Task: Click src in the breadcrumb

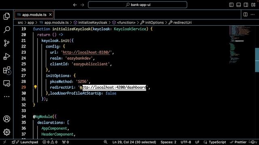Action: click(20, 23)
